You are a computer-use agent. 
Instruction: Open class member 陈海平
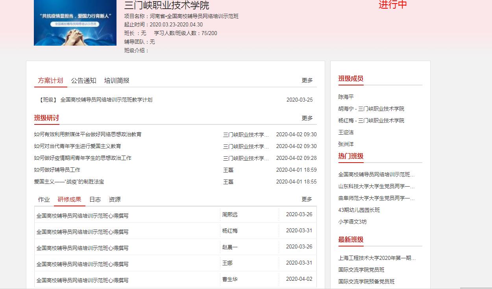(346, 97)
